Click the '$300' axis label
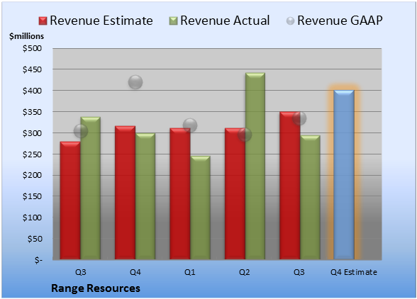Image resolution: width=417 pixels, height=299 pixels. pos(32,133)
